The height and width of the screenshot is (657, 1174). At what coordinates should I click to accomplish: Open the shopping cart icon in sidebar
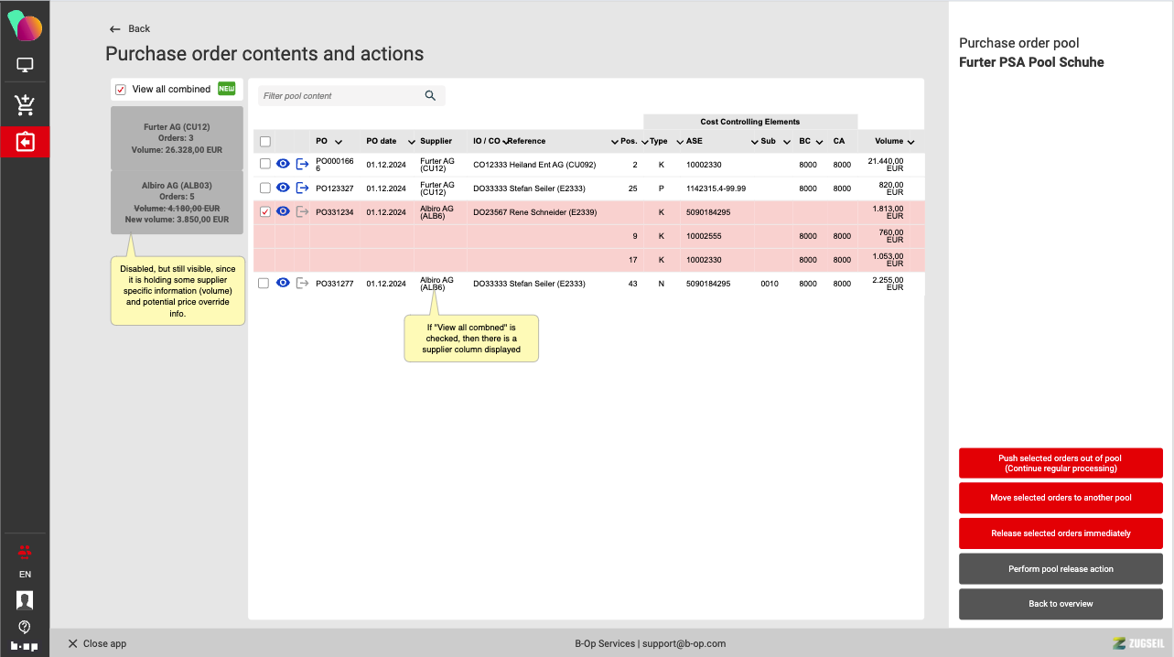(x=25, y=105)
